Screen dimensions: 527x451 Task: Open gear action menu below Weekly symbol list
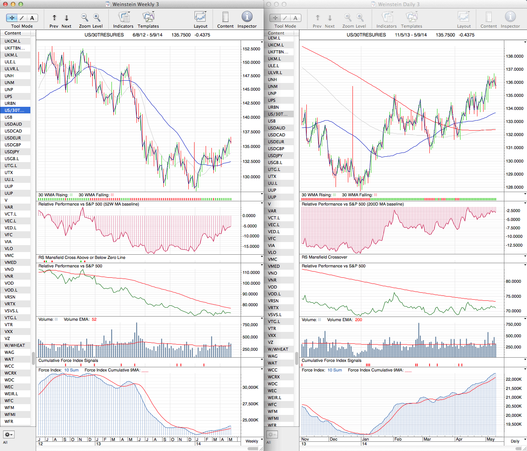pos(9,434)
